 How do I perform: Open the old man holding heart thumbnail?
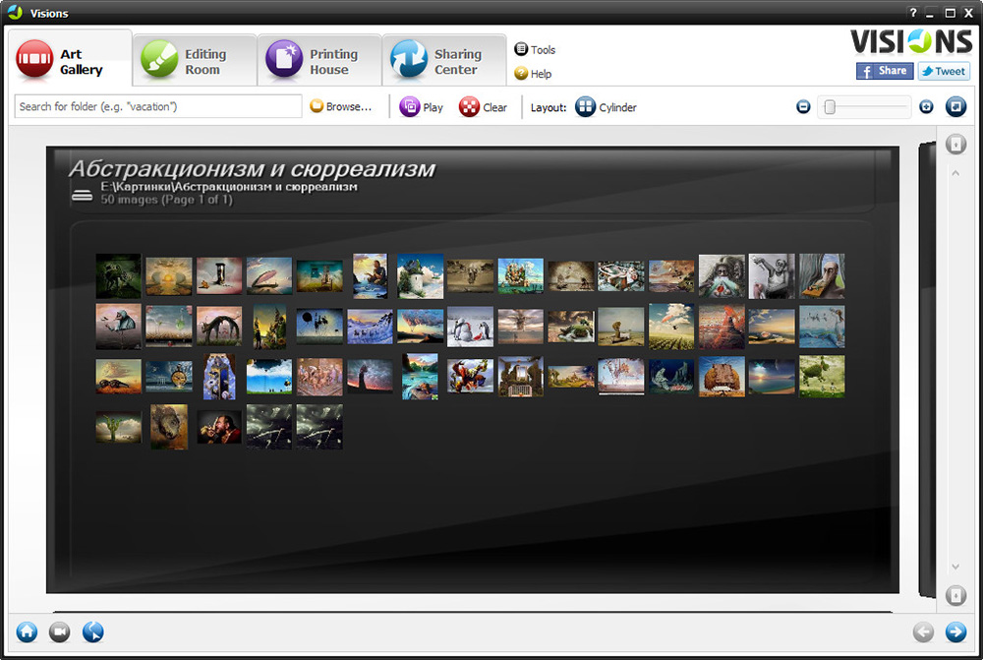pyautogui.click(x=722, y=275)
